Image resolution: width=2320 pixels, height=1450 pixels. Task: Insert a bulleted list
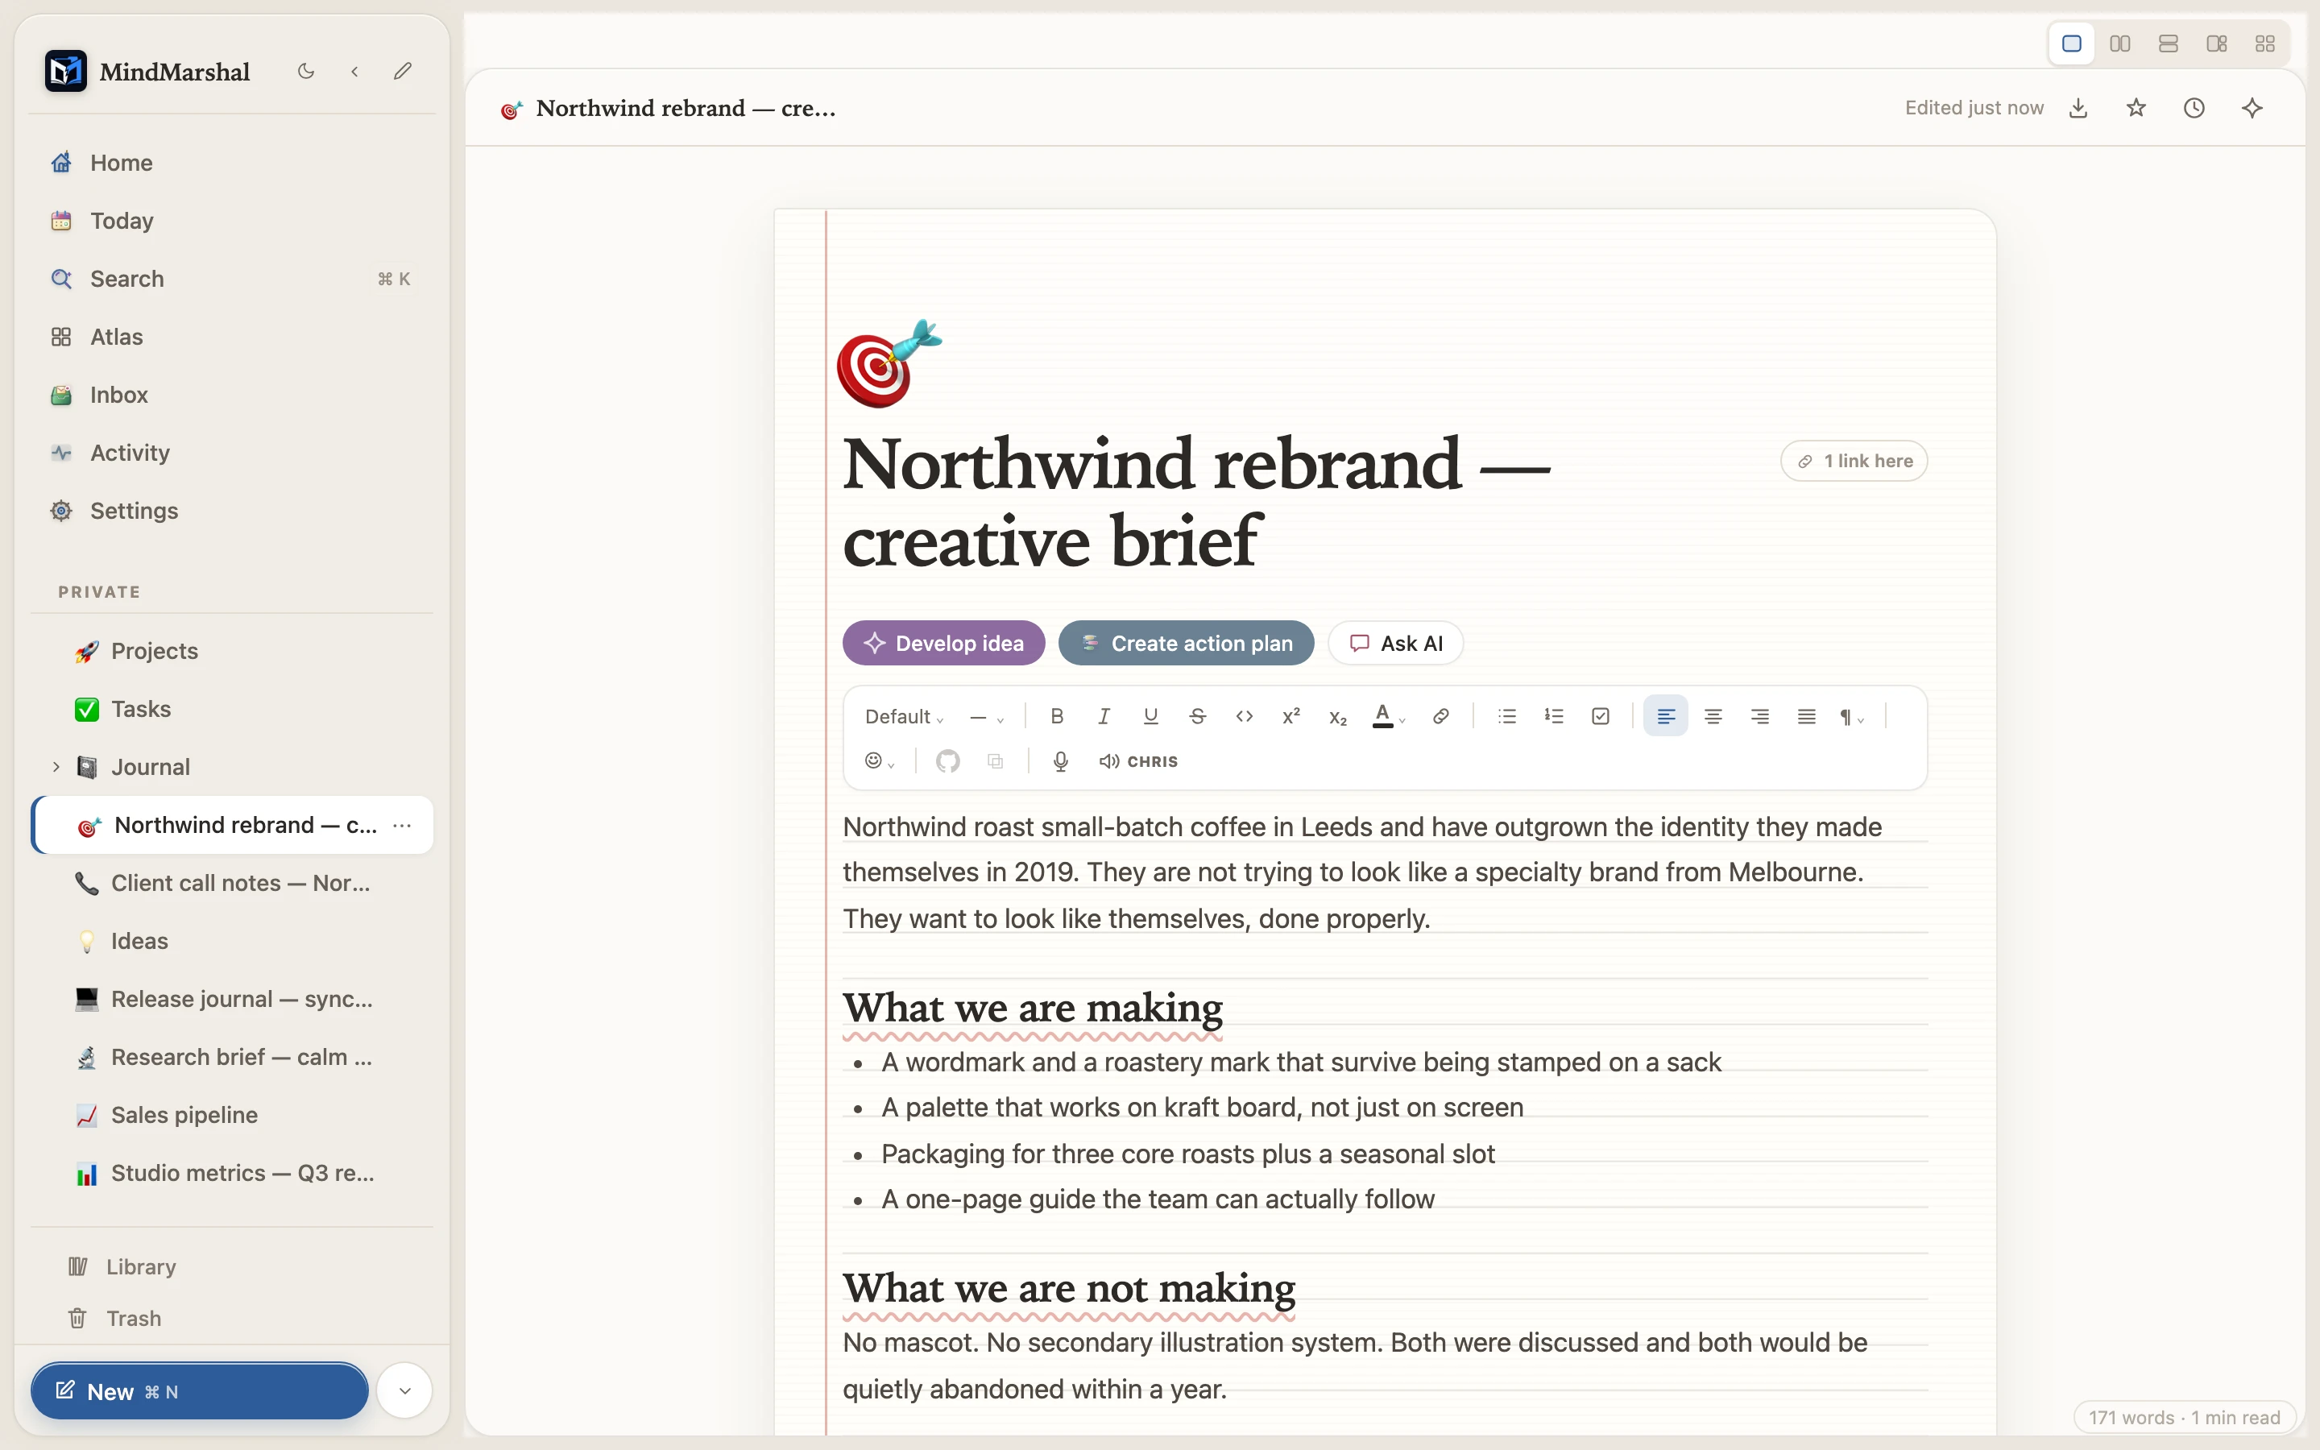[x=1507, y=716]
